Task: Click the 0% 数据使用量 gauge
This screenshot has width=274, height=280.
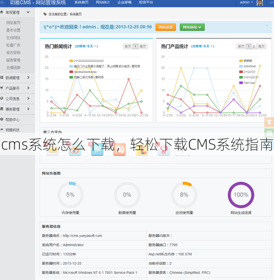Action: tap(127, 195)
